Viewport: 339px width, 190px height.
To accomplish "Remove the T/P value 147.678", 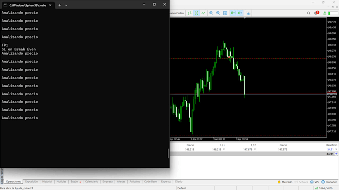I will coord(255,149).
